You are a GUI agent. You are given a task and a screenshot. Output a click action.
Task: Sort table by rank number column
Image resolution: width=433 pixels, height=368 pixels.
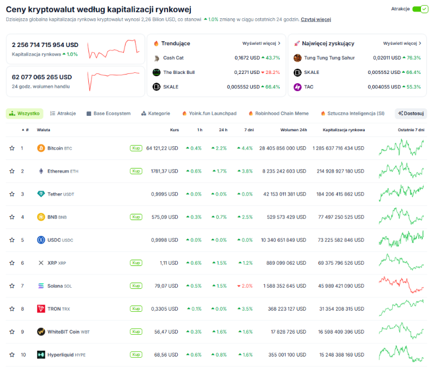[25, 130]
